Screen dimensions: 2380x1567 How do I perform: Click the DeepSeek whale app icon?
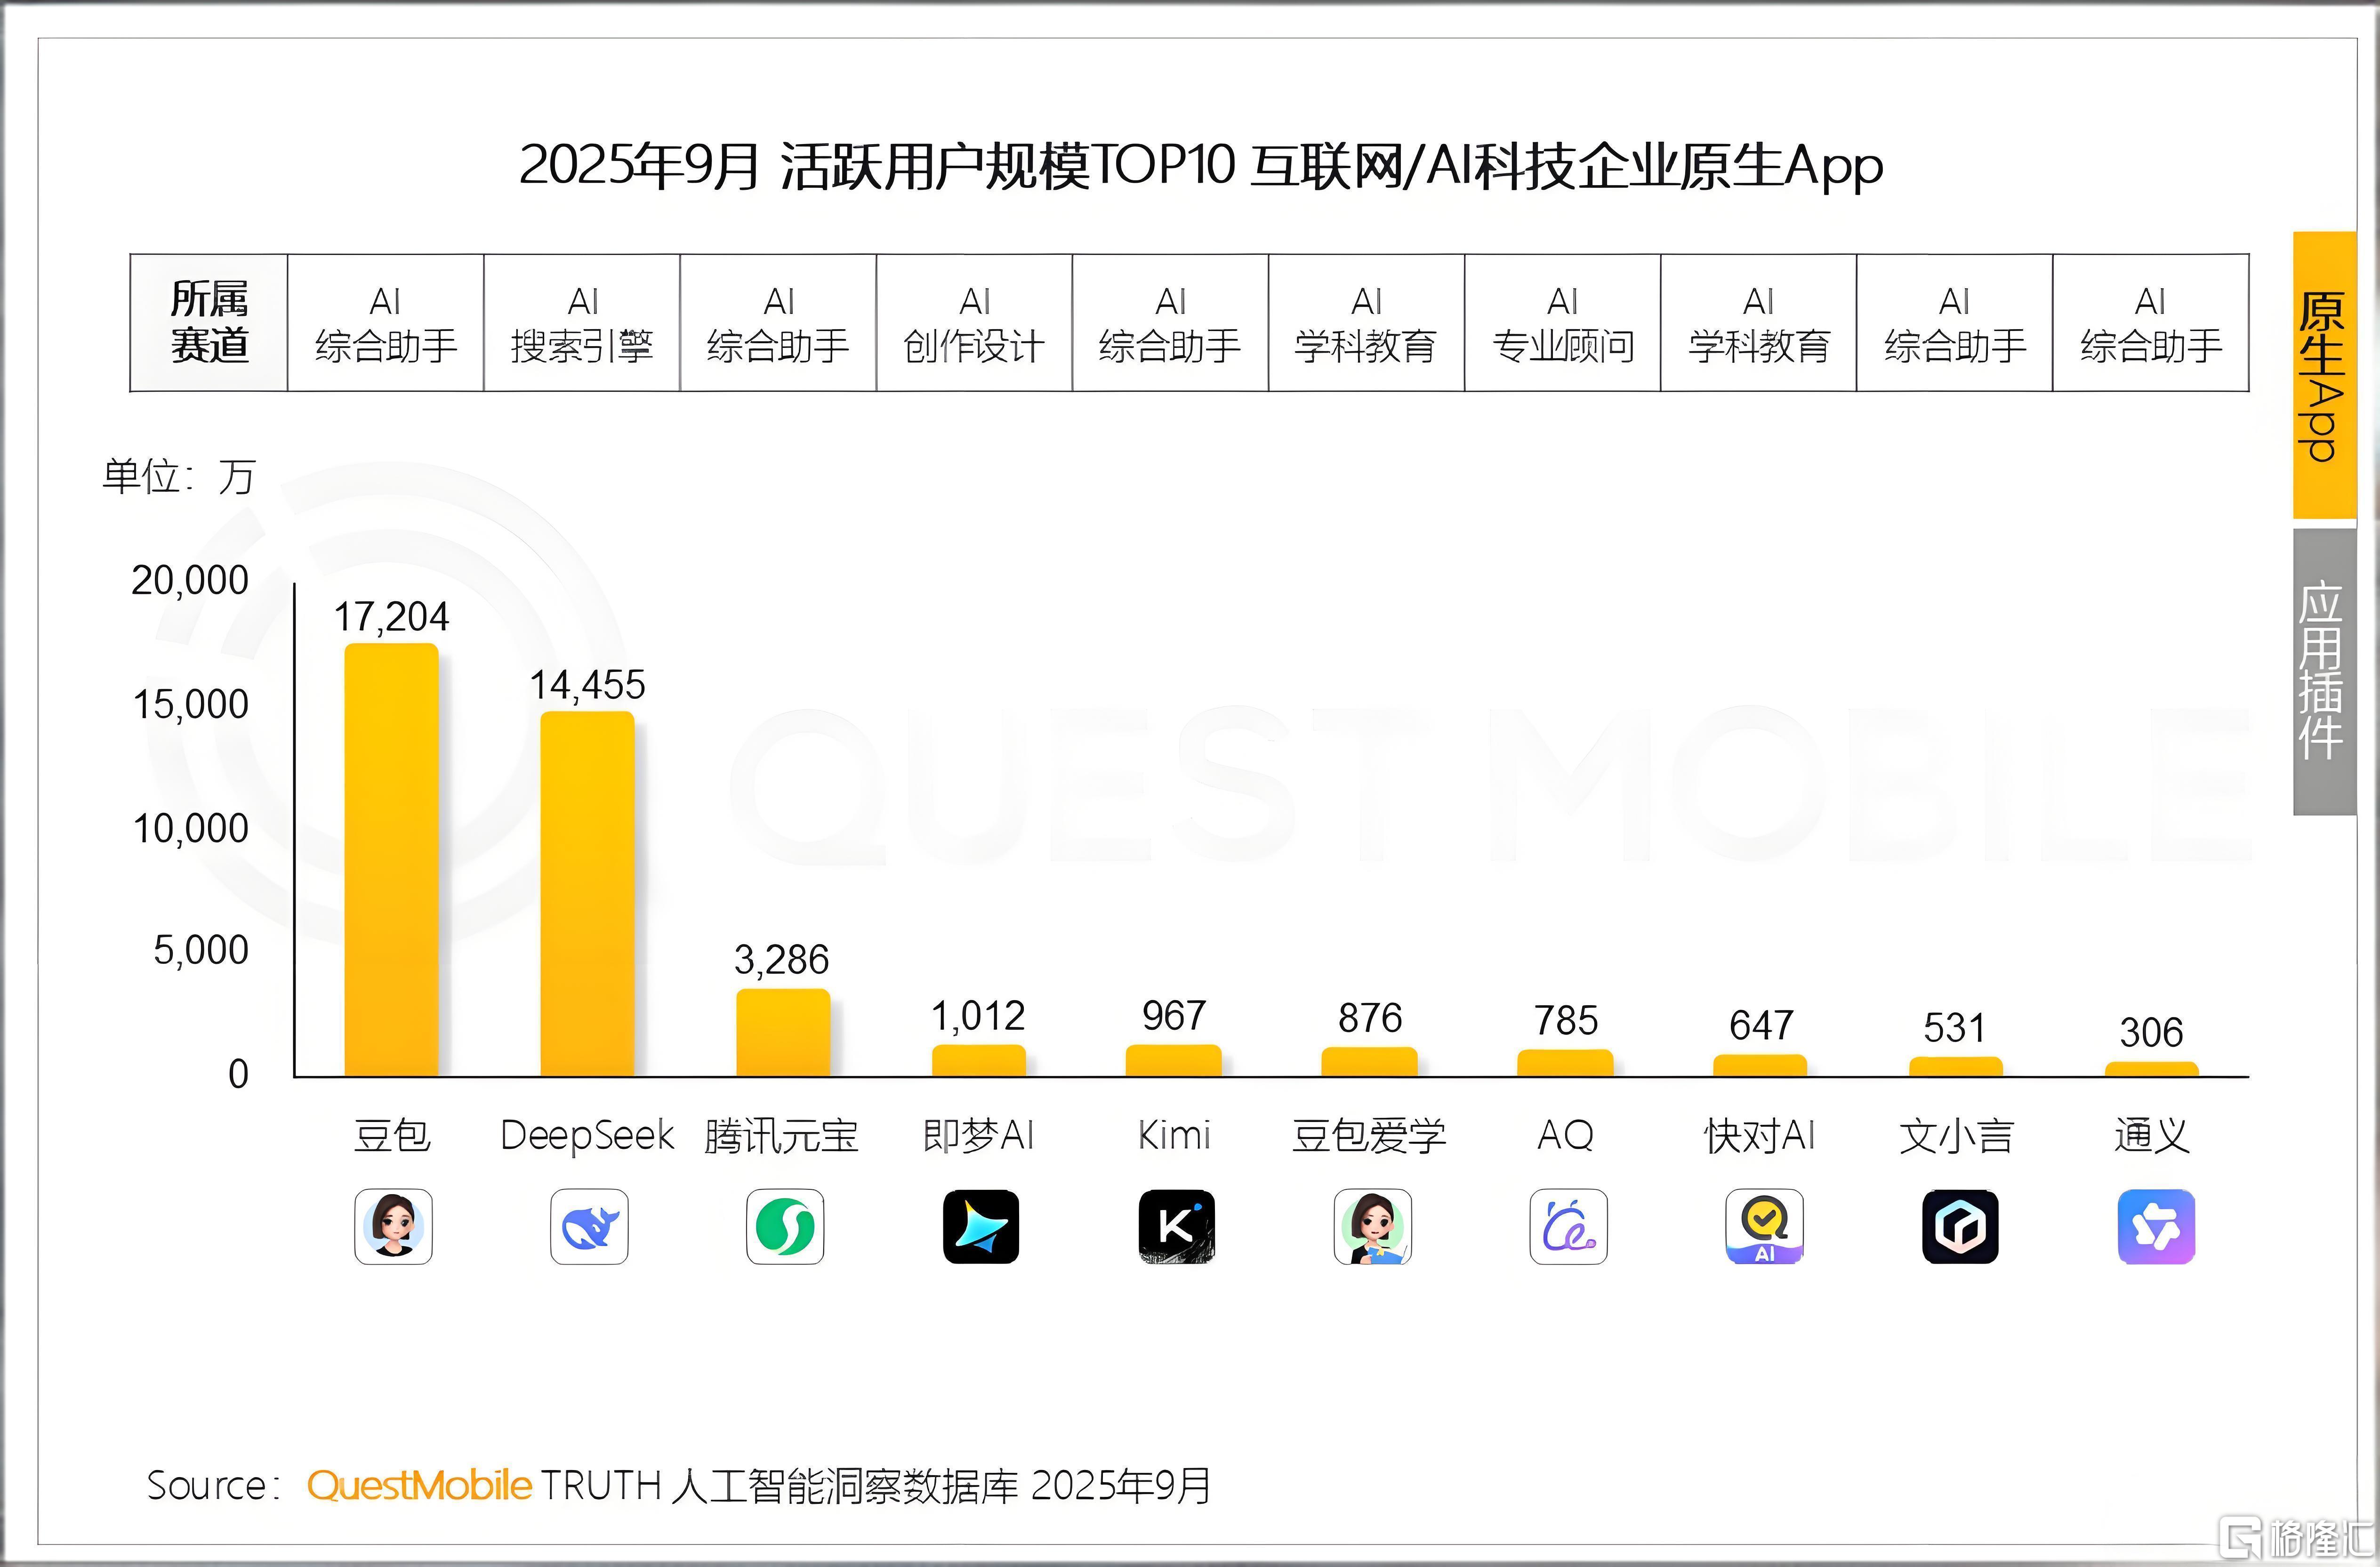[x=589, y=1227]
